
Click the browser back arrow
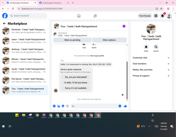3,9
